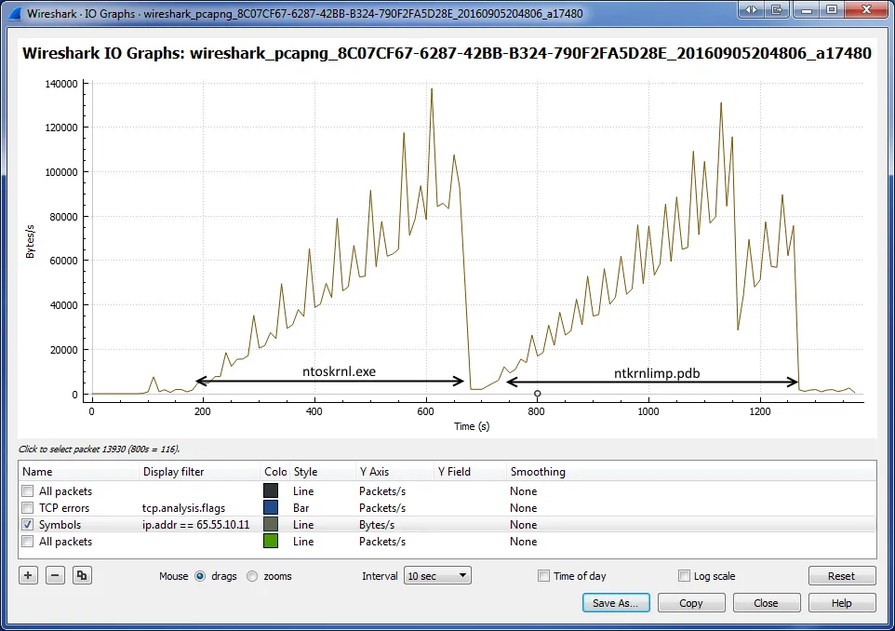The image size is (895, 631).
Task: Click the tcp.analysis.flags filter cell
Action: [x=184, y=507]
